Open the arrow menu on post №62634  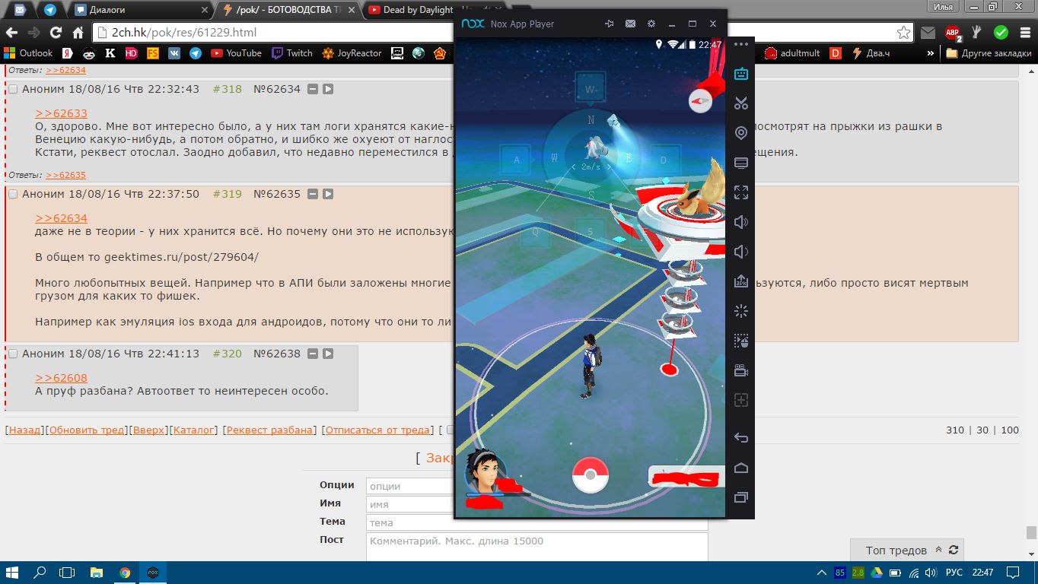point(328,89)
